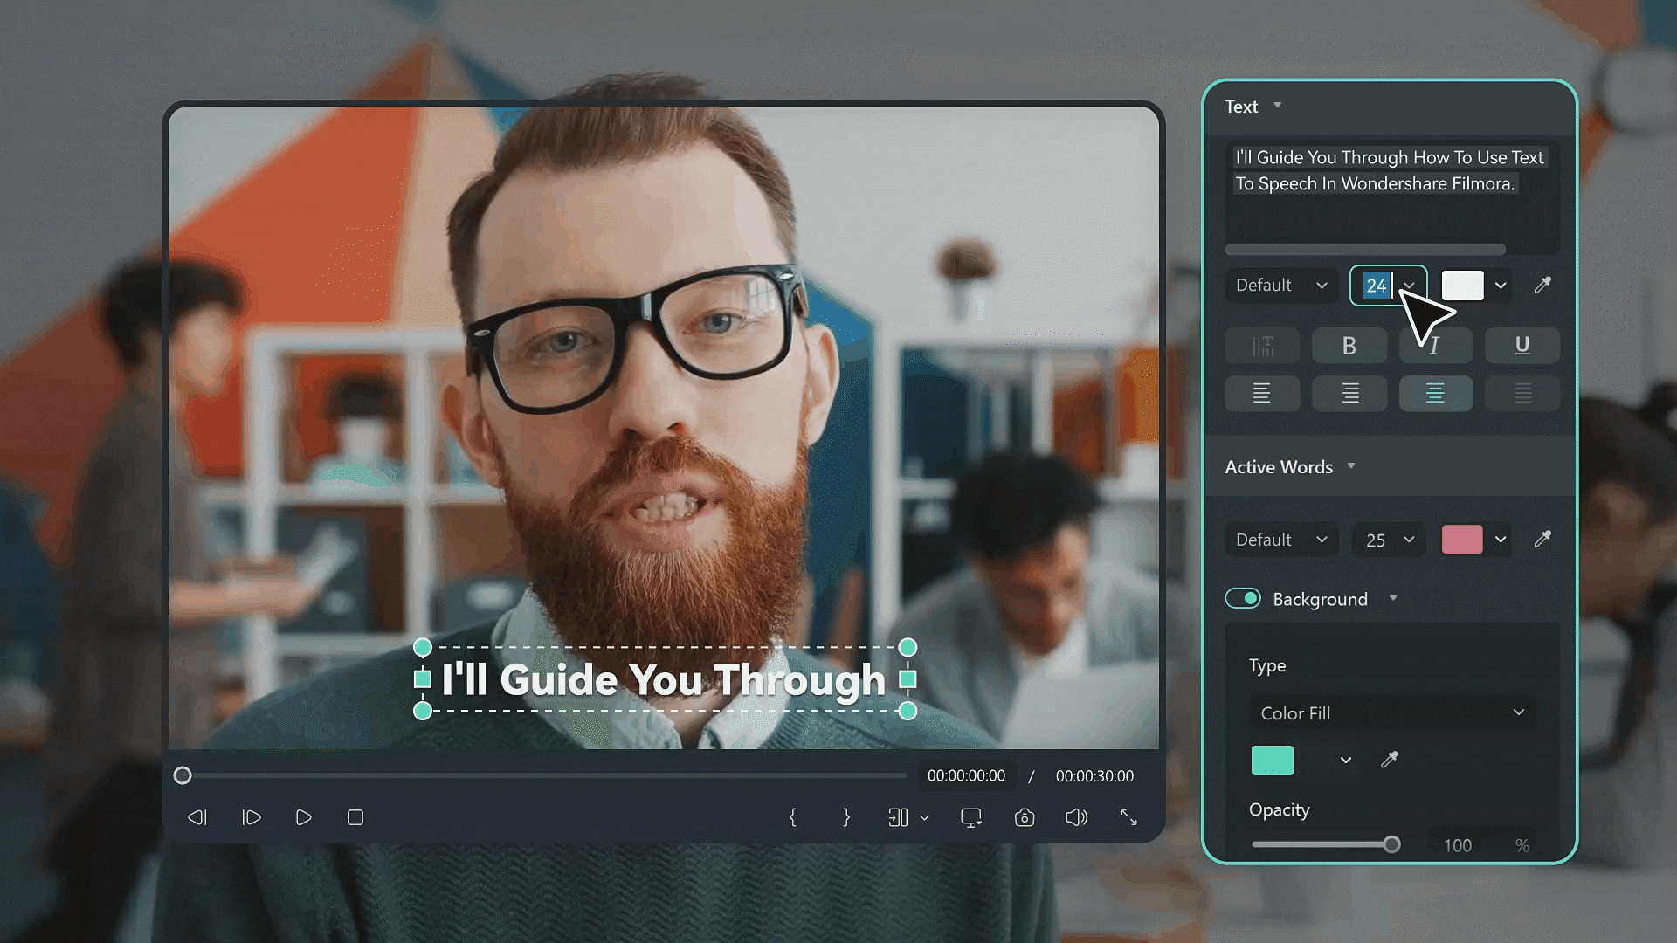Click the background color eyedropper icon
This screenshot has width=1677, height=943.
click(x=1389, y=760)
